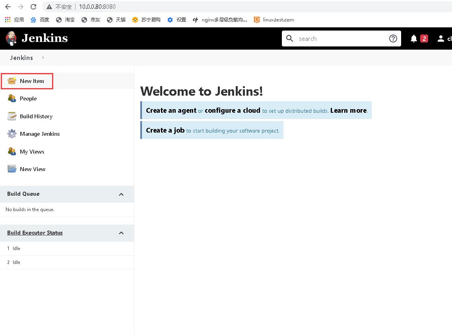Click the Create a job link
Viewport: 452px width, 335px height.
[165, 130]
